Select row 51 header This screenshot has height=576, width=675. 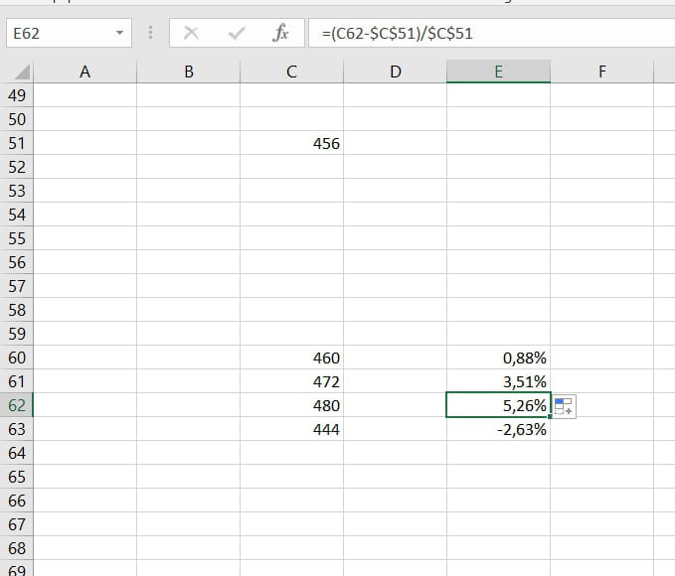tap(17, 143)
